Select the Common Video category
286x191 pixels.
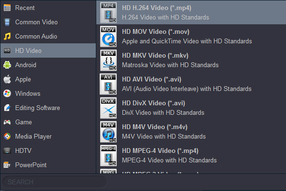tap(36, 22)
